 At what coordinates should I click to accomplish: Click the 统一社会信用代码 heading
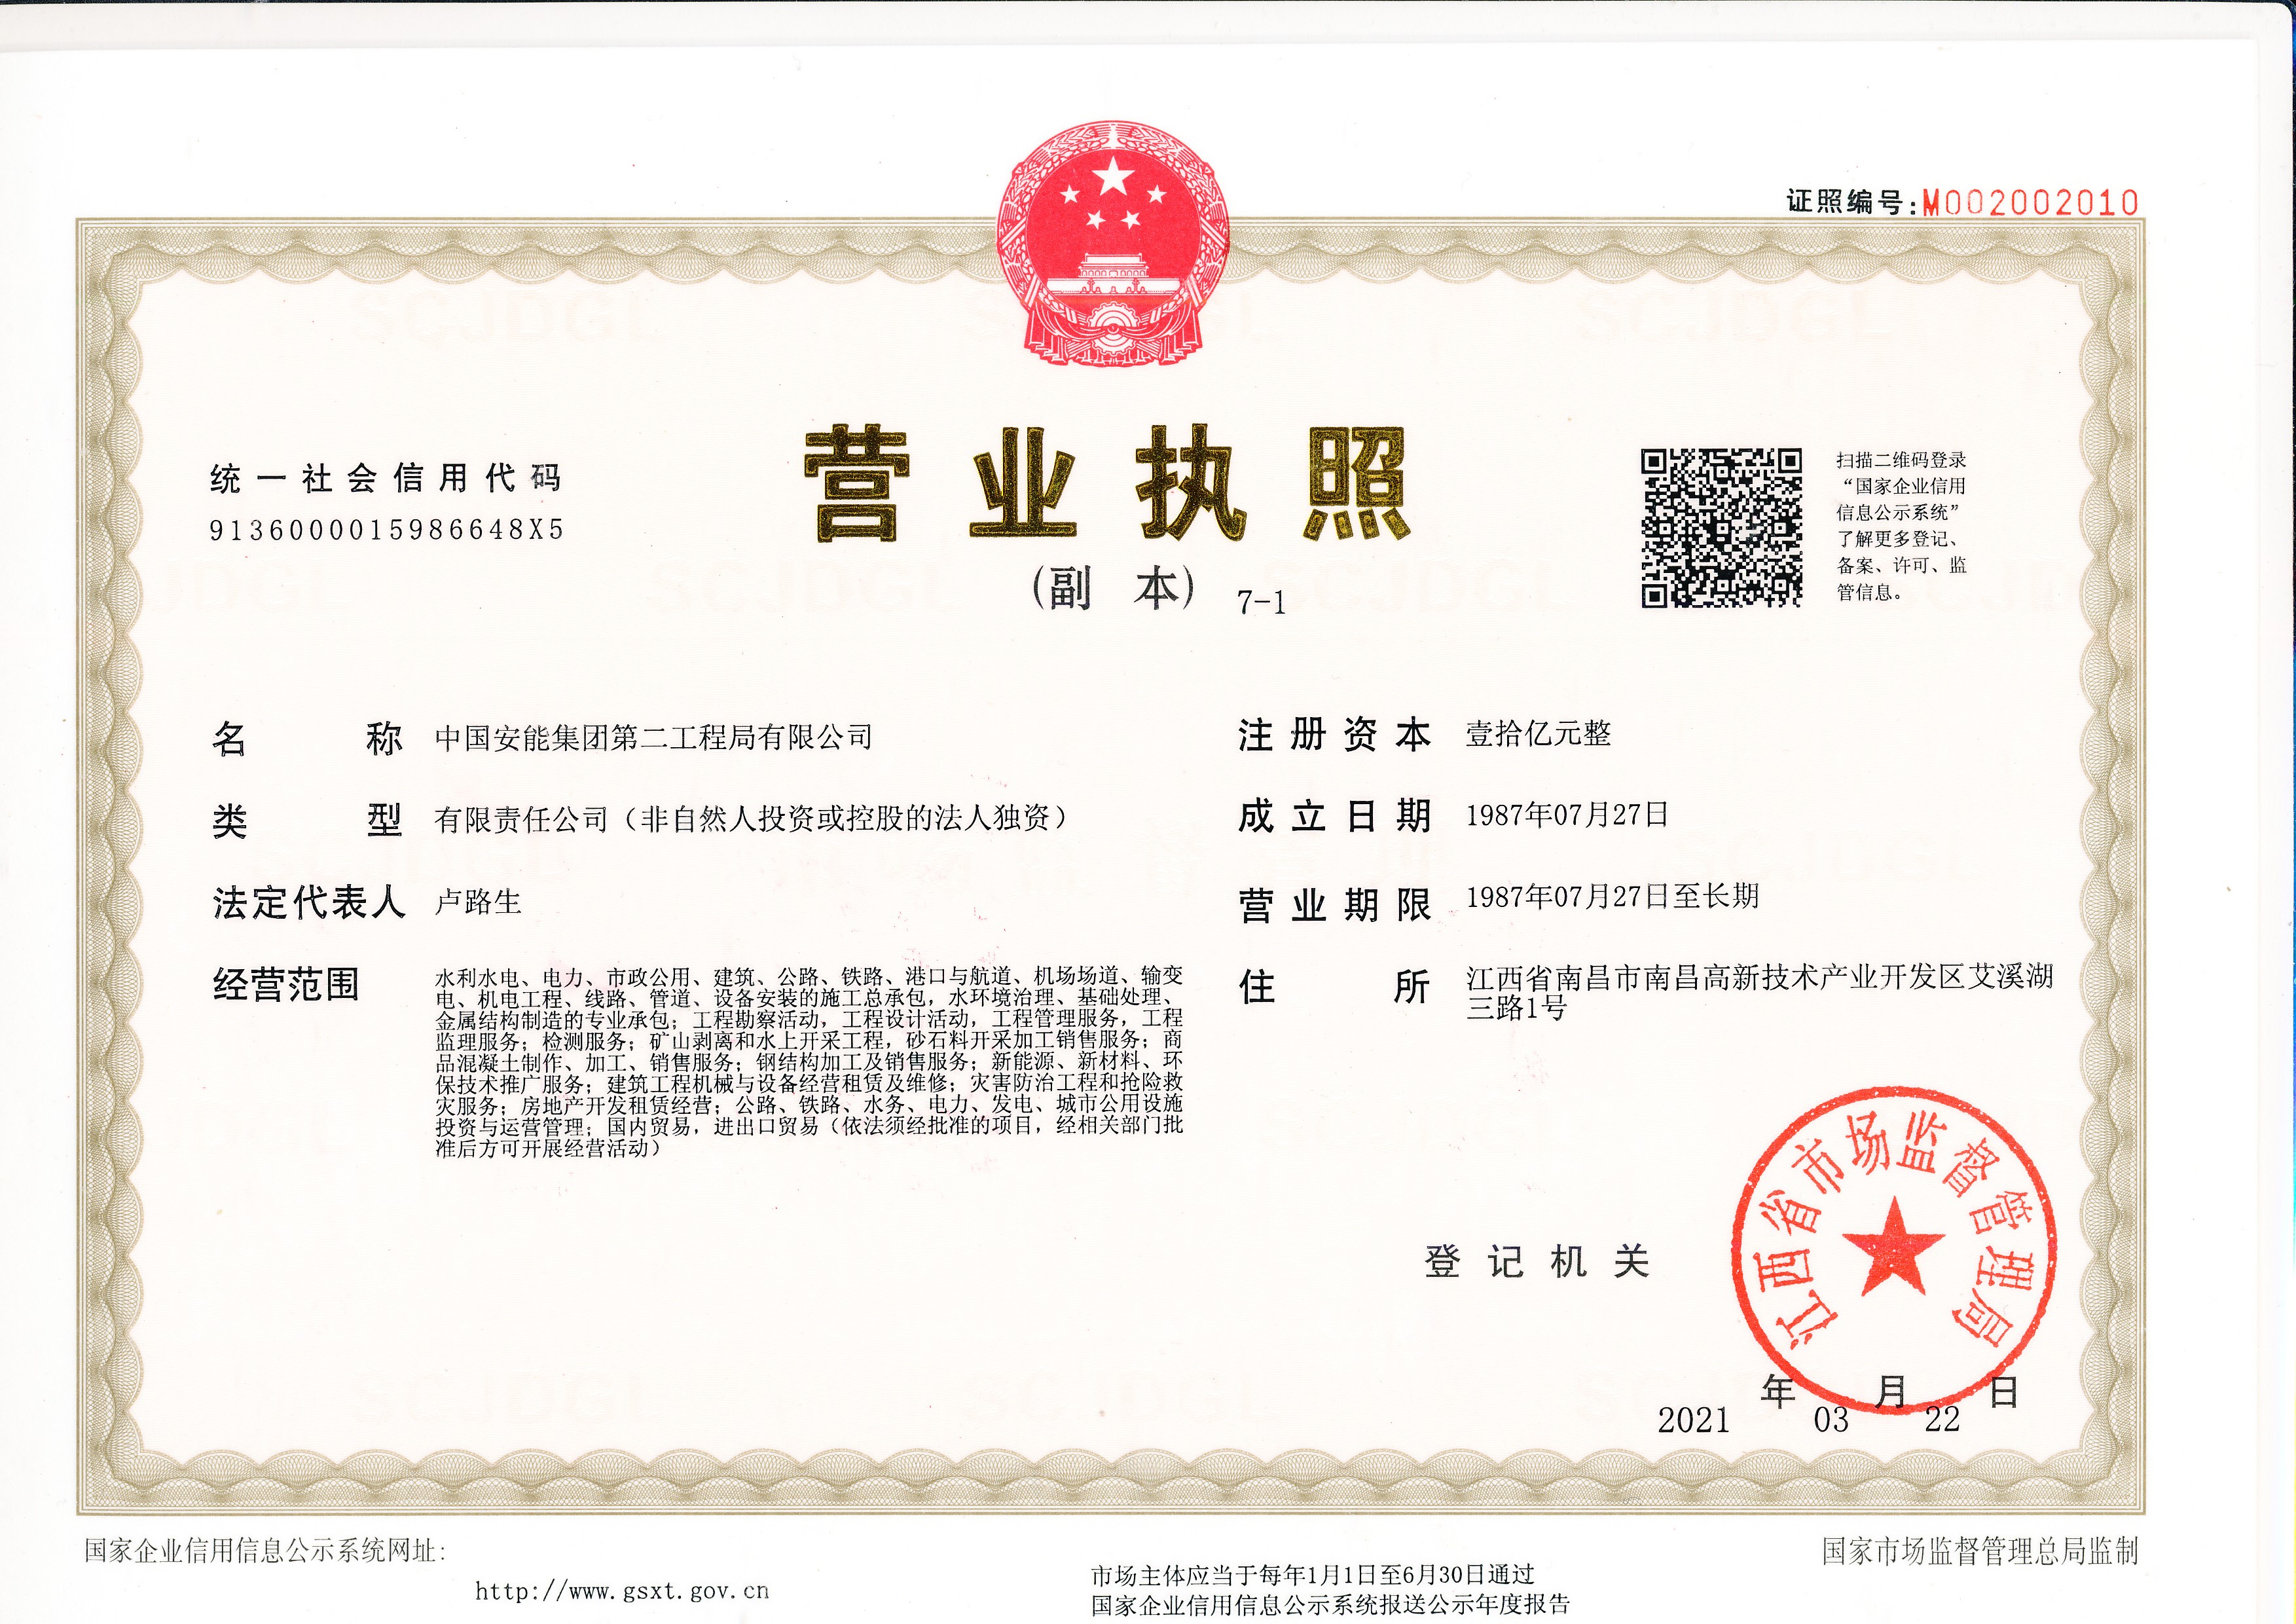point(385,479)
